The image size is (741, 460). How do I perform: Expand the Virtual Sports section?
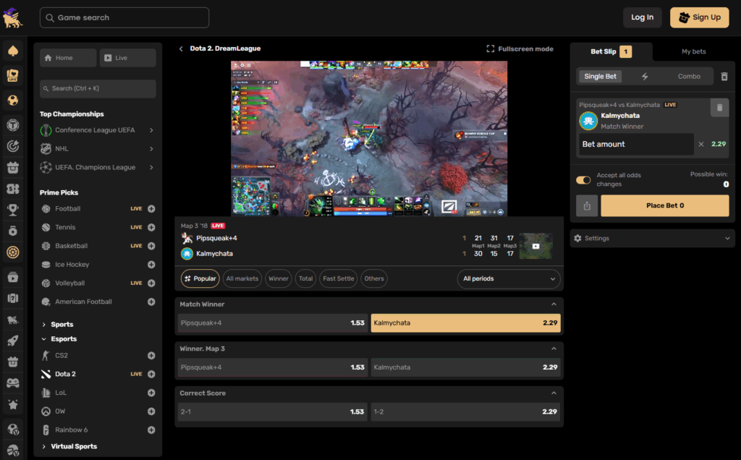73,446
